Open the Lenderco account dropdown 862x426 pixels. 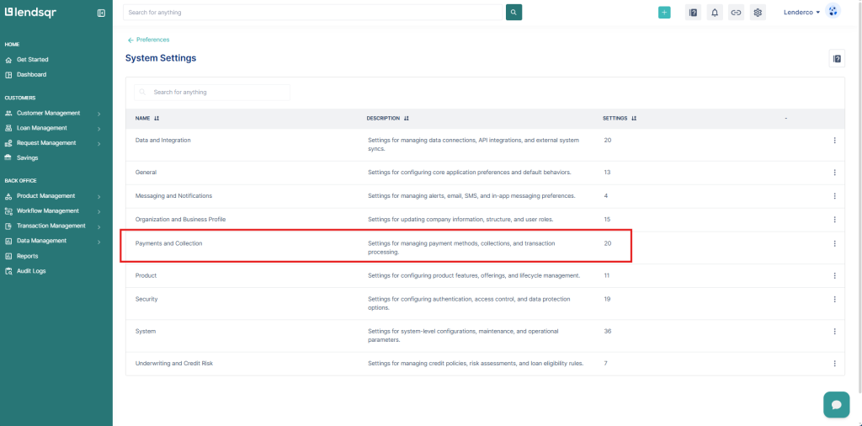[801, 13]
